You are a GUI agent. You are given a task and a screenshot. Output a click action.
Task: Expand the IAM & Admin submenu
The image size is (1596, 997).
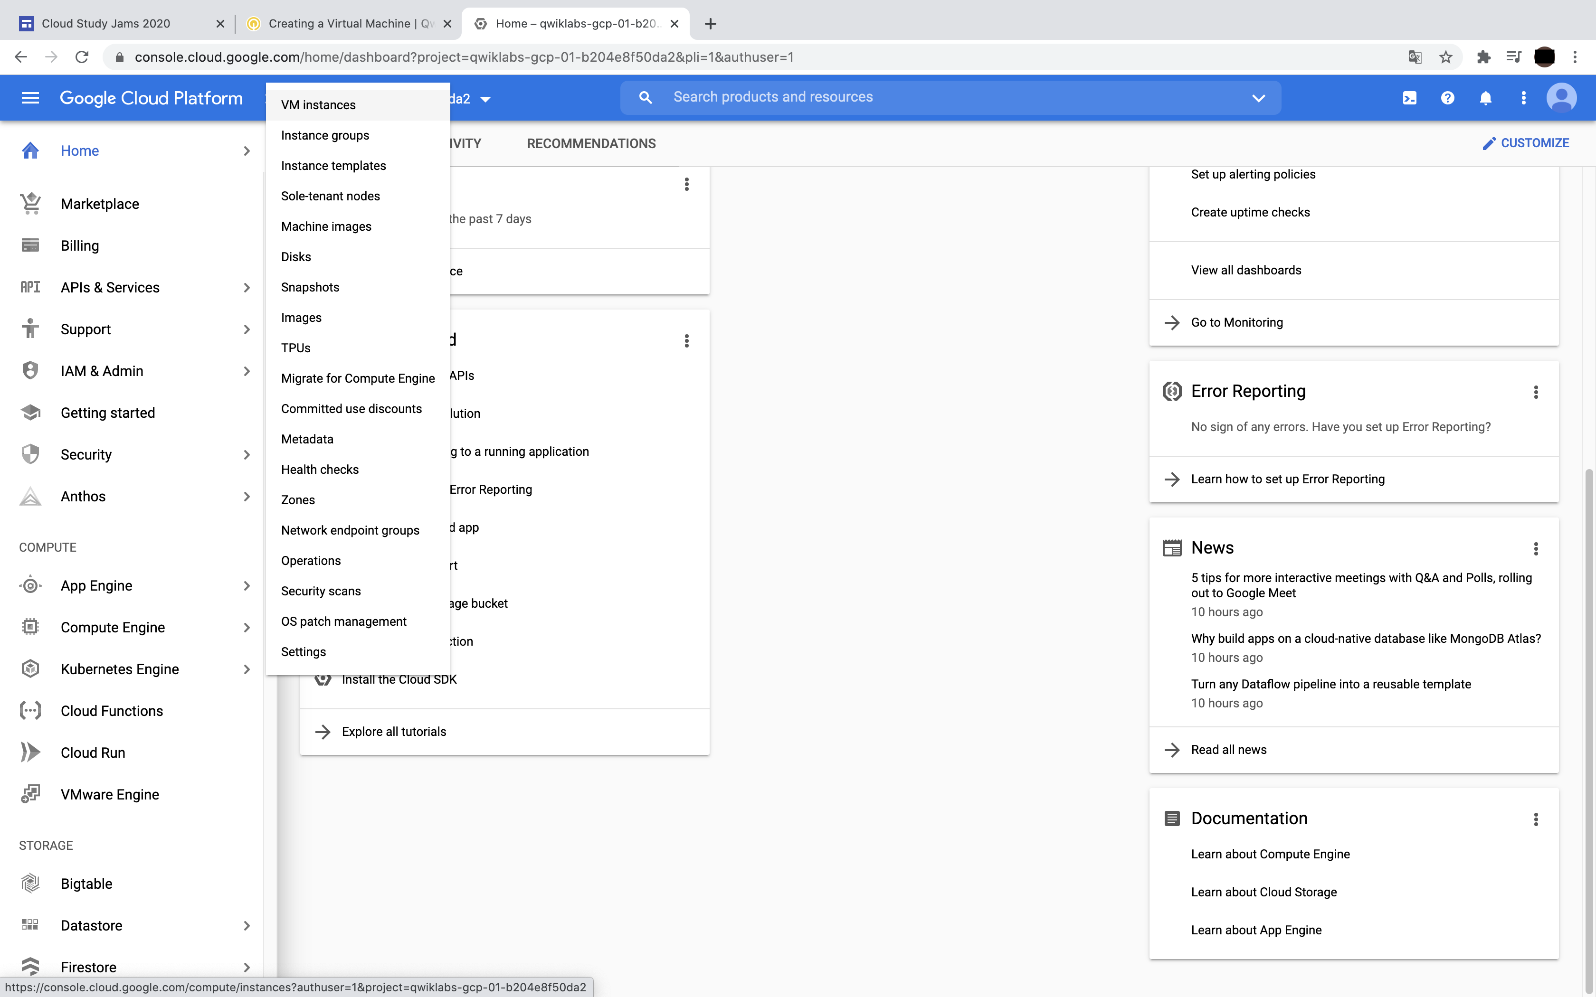tap(247, 371)
